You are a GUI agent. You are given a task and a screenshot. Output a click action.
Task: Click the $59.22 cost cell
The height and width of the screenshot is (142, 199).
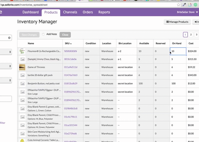193,67
